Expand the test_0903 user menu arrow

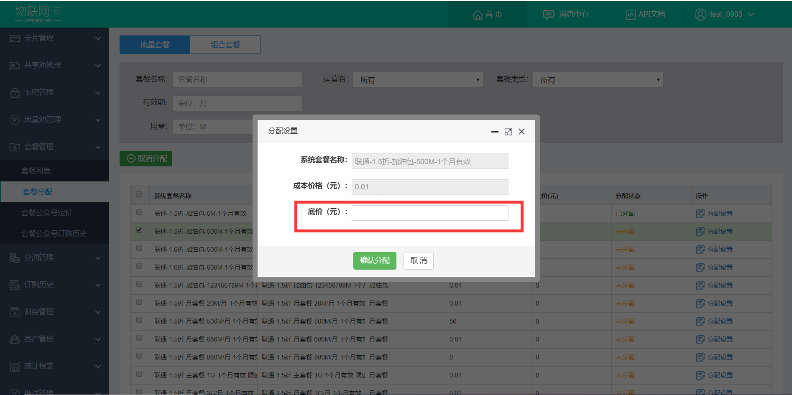click(x=751, y=15)
